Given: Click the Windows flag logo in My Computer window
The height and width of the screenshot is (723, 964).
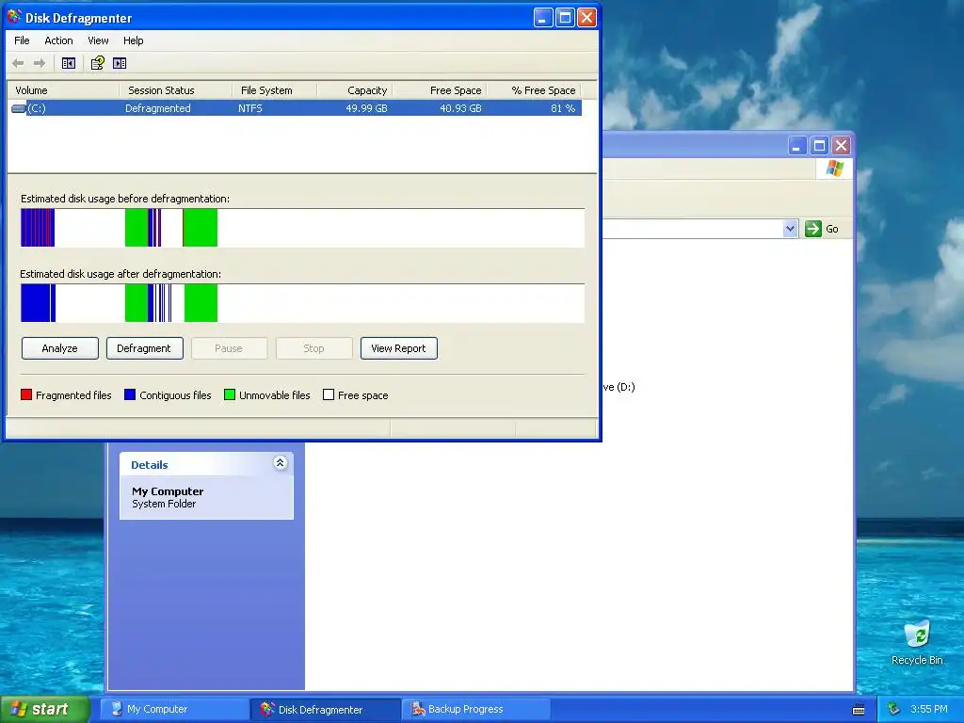Looking at the screenshot, I should [834, 168].
